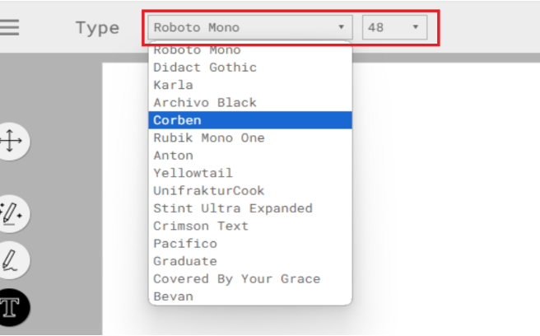Select the Type text tool
Image resolution: width=540 pixels, height=336 pixels.
coord(12,306)
